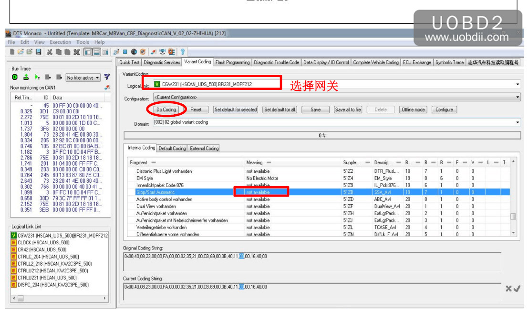The height and width of the screenshot is (309, 529).
Task: Click the Paste toolbar icon
Action: [67, 52]
